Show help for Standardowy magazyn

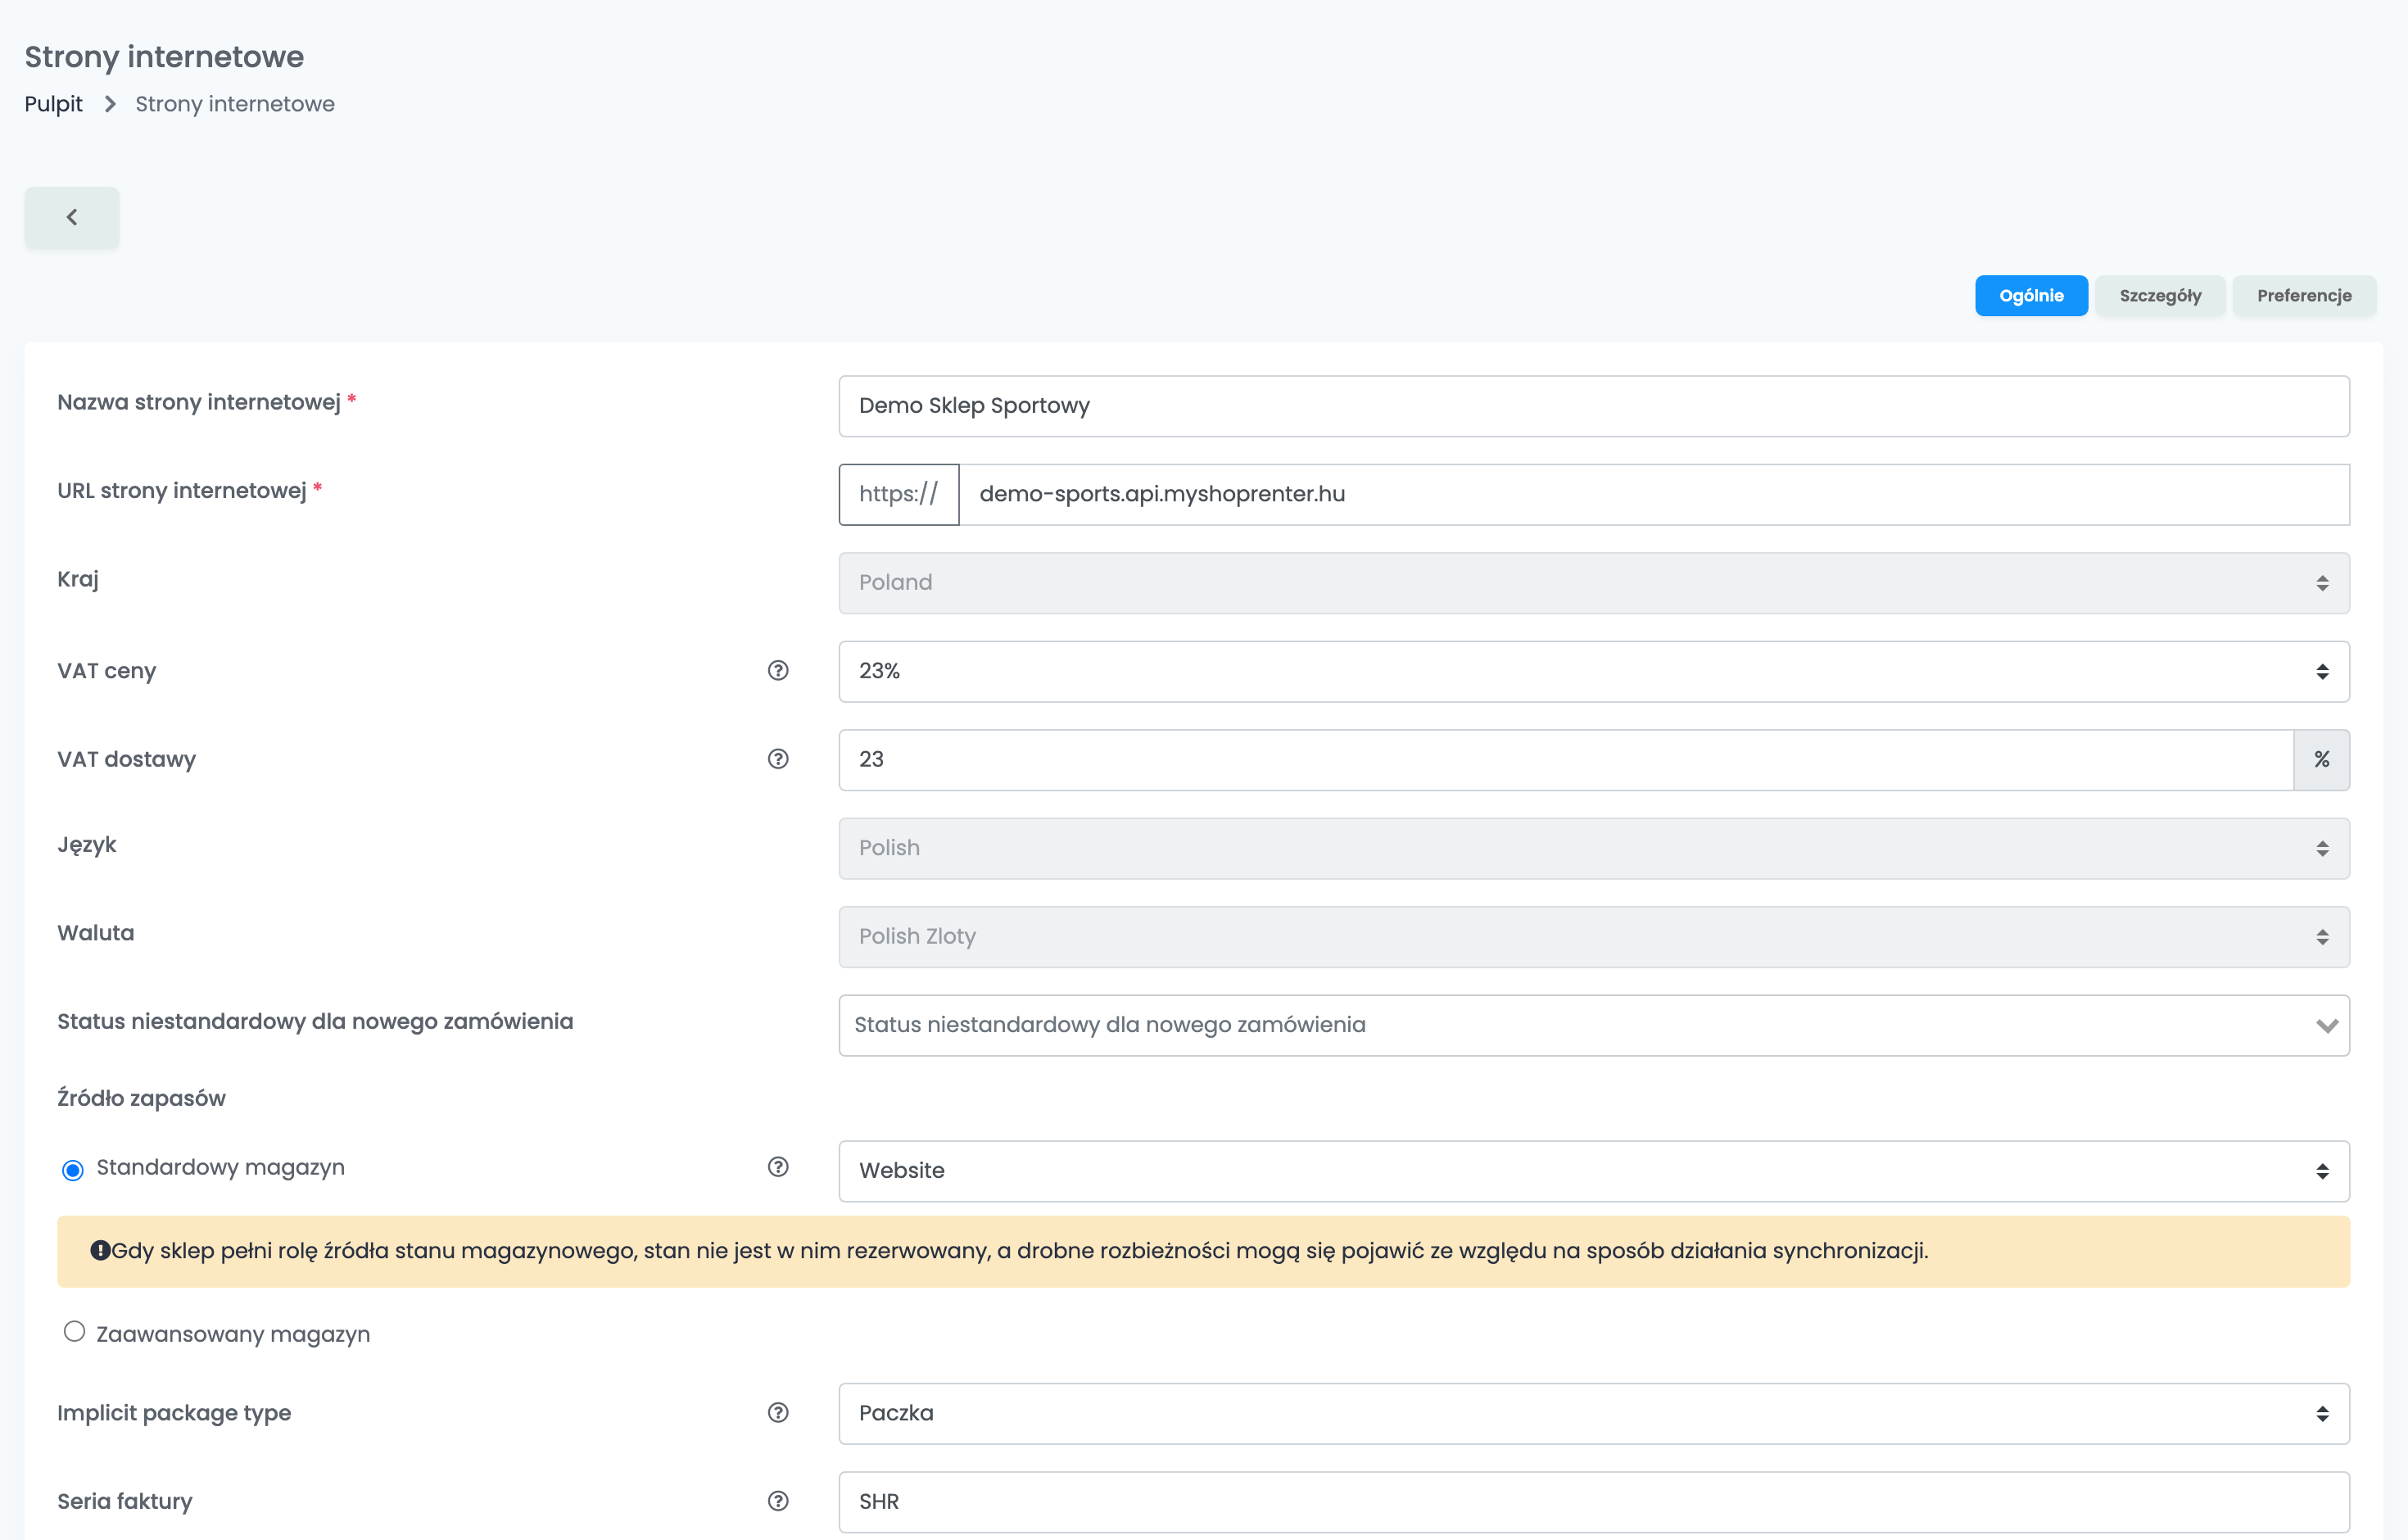click(778, 1167)
